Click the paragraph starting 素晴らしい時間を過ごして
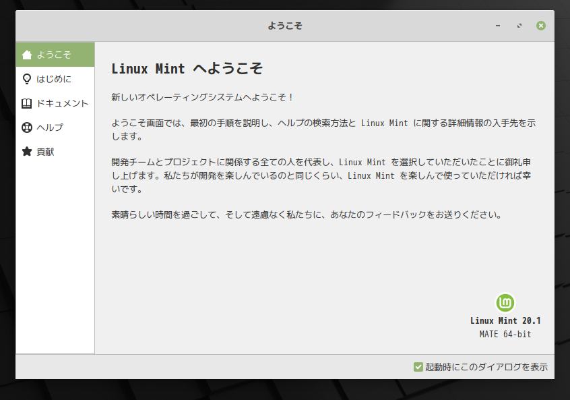Viewport: 570px width, 400px height. coord(307,215)
